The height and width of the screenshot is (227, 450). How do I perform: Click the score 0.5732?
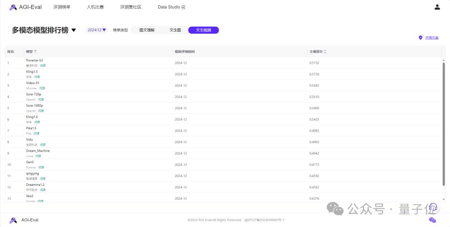coord(314,63)
